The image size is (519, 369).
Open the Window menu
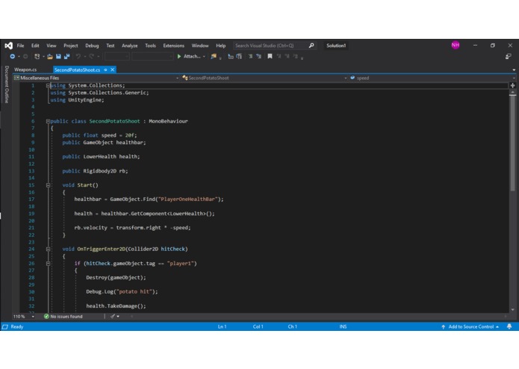point(200,46)
